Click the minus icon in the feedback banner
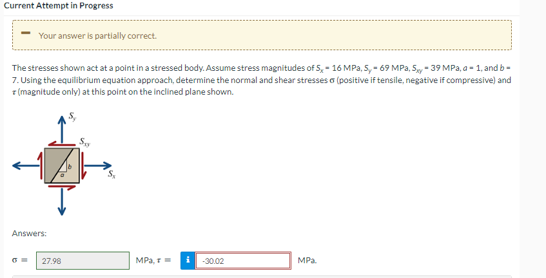546x278 pixels. 25,33
